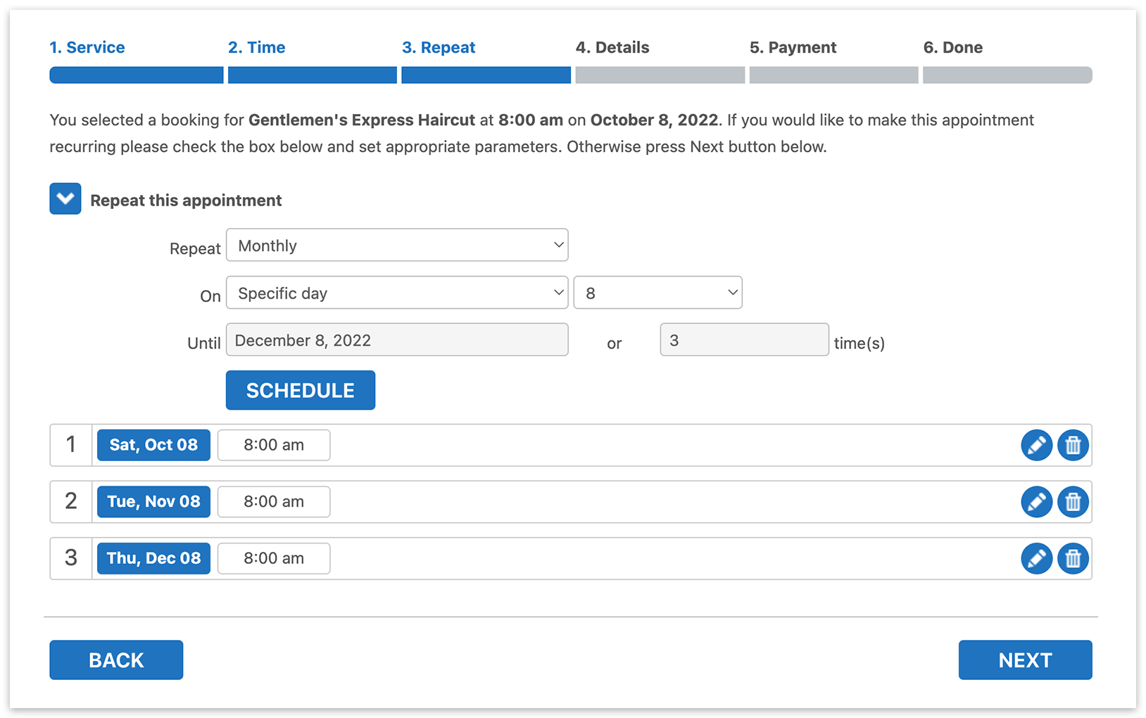Click the 8:00 am time for Tue, Nov 08
This screenshot has width=1146, height=718.
click(x=274, y=502)
